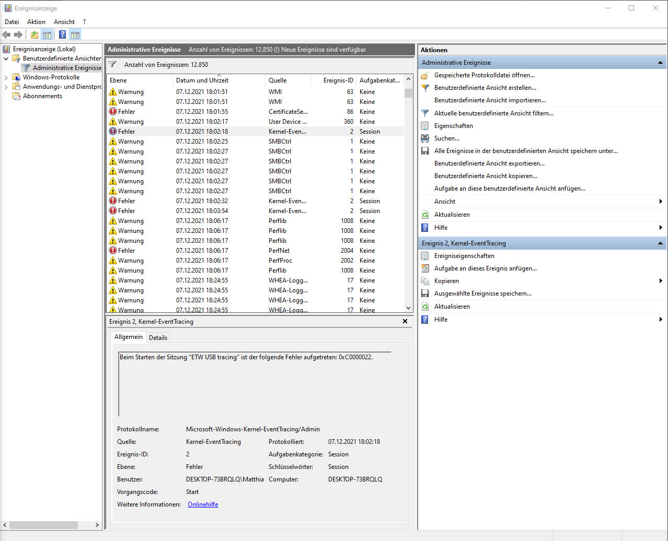The width and height of the screenshot is (668, 541).
Task: Click the create custom view funnel icon
Action: [425, 88]
